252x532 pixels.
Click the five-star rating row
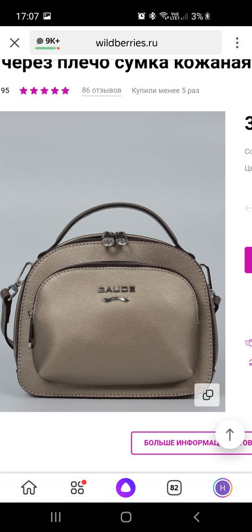pyautogui.click(x=45, y=90)
